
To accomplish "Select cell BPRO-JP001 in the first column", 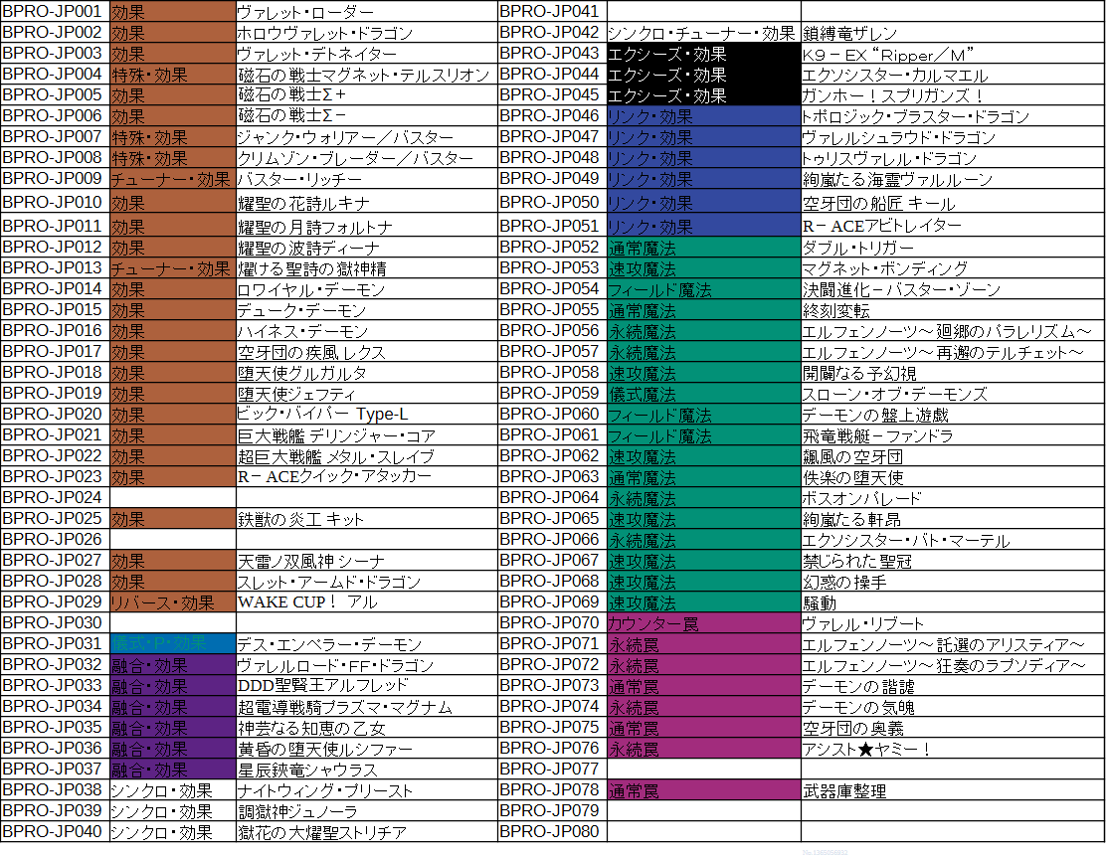I will coord(55,12).
